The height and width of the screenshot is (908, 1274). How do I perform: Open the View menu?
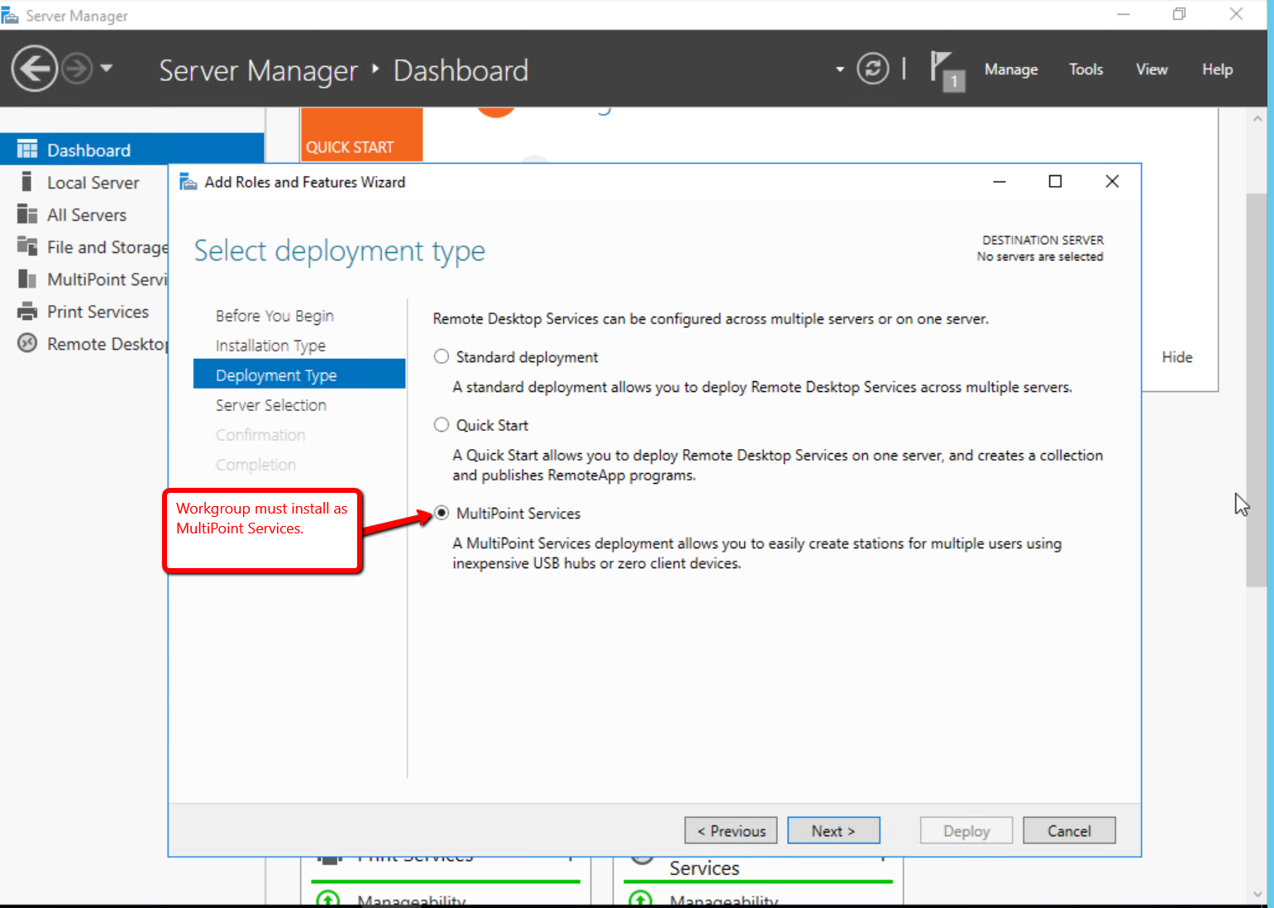point(1151,69)
